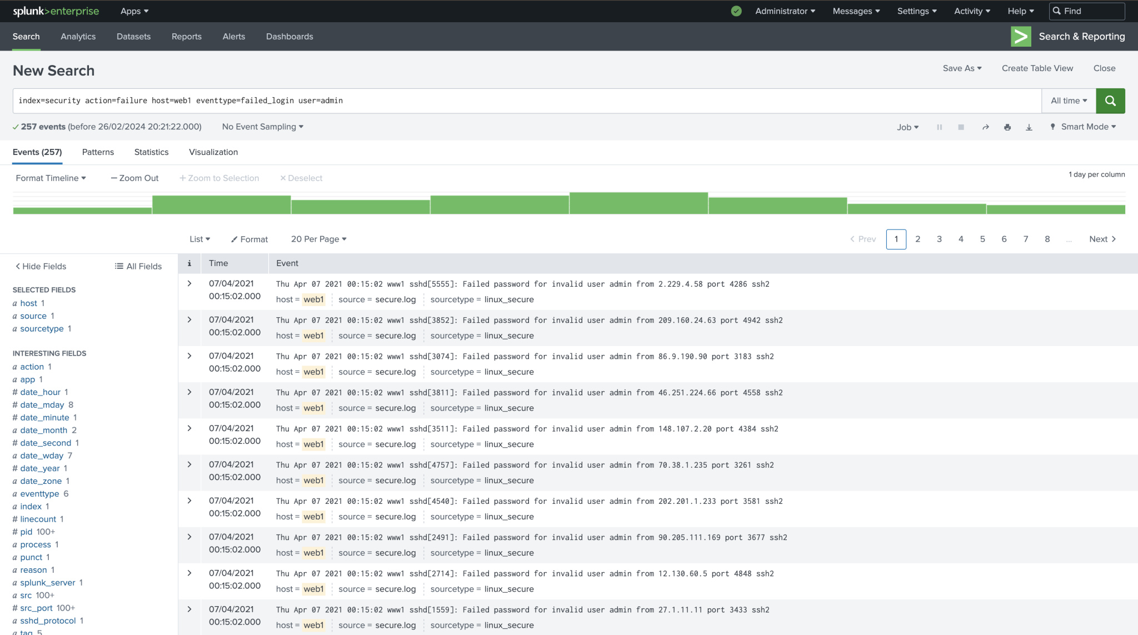Click Hide Fields
Viewport: 1138px width, 635px height.
tap(41, 266)
